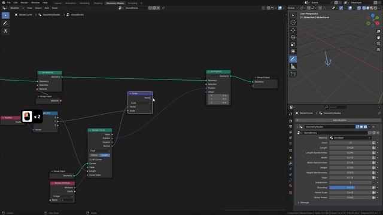Open the Render properties tab icon

[290, 121]
